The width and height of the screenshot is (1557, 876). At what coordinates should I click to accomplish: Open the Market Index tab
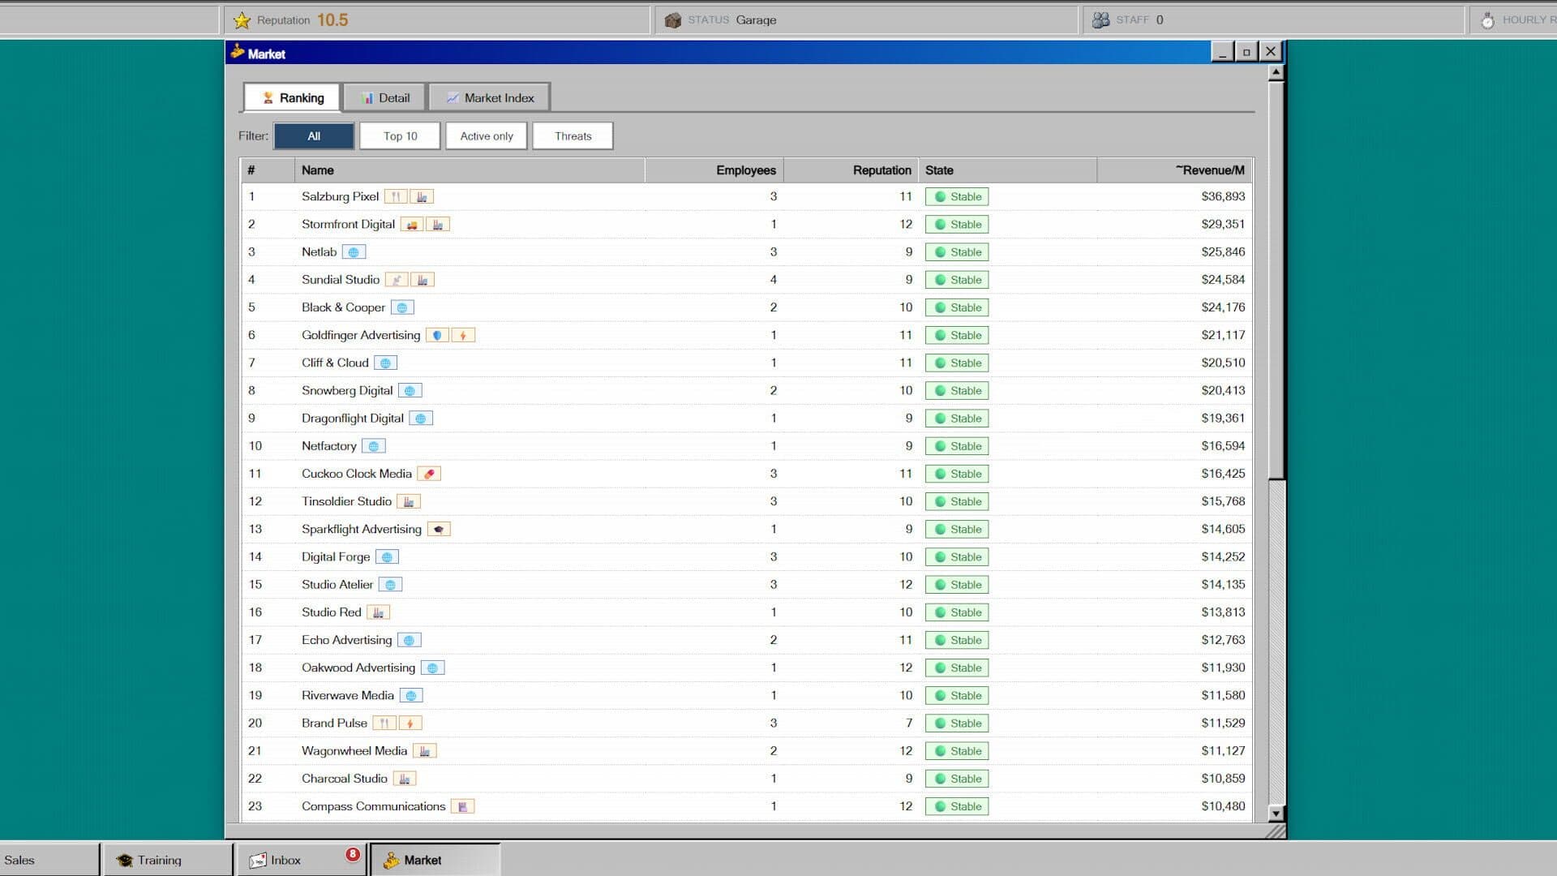pos(490,97)
